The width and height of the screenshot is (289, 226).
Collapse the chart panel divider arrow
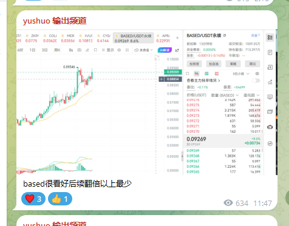coord(182,156)
